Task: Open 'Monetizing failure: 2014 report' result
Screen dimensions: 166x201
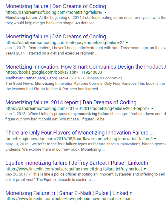Action: (71, 102)
